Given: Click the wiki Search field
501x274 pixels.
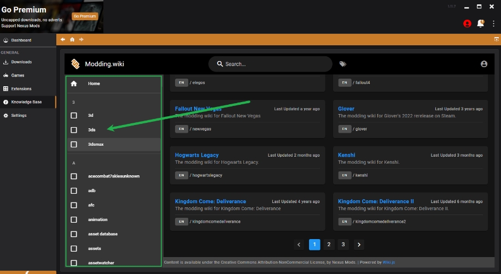Looking at the screenshot, I should [270, 64].
